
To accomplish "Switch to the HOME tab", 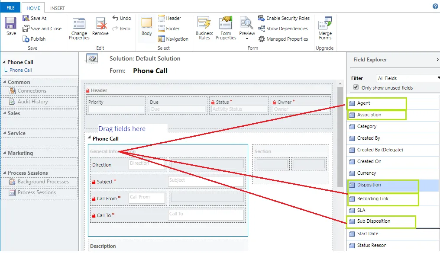I will pos(33,8).
